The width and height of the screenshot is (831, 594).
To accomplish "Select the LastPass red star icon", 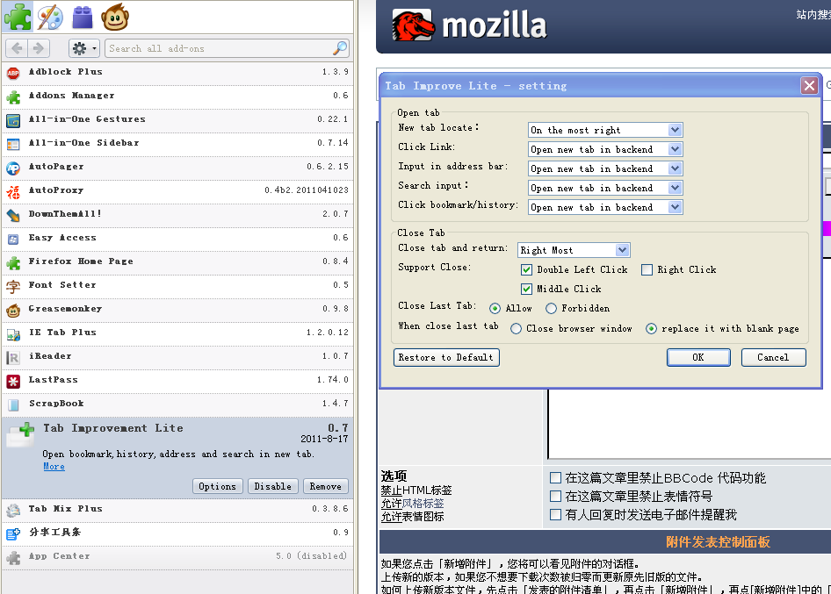I will point(13,381).
